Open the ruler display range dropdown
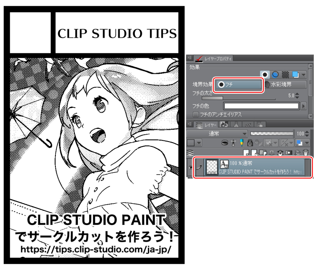 (x=287, y=143)
